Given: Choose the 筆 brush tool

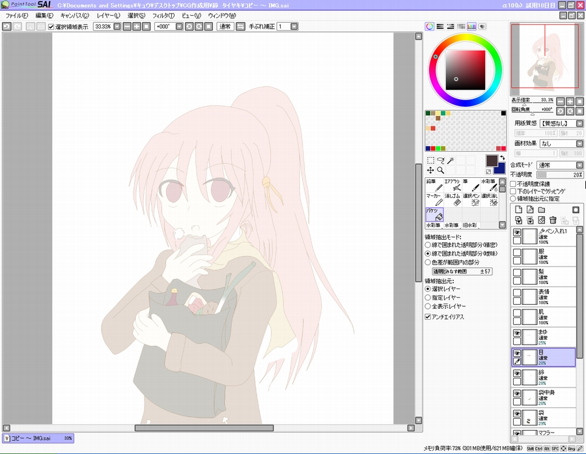Looking at the screenshot, I should click(x=471, y=185).
